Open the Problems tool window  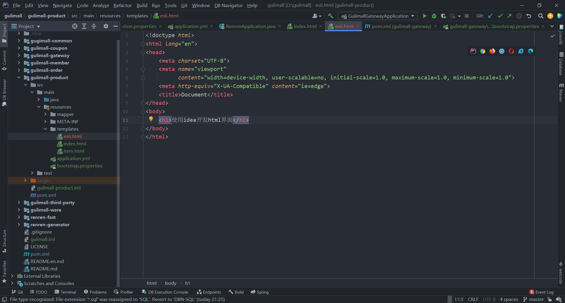click(x=95, y=292)
